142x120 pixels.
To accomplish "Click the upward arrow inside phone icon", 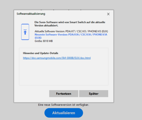I will pyautogui.click(x=25, y=32).
